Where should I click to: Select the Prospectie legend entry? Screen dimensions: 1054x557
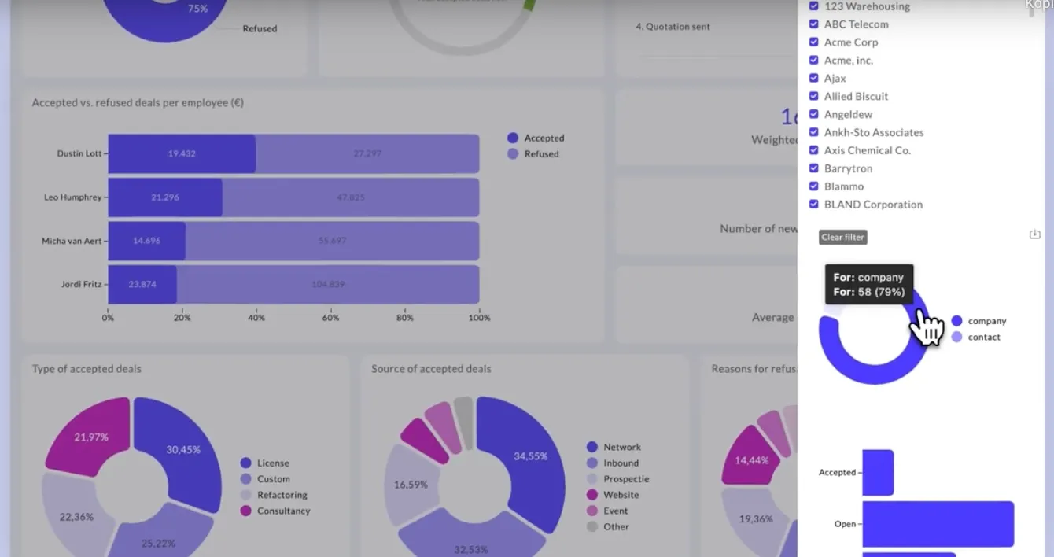click(618, 479)
